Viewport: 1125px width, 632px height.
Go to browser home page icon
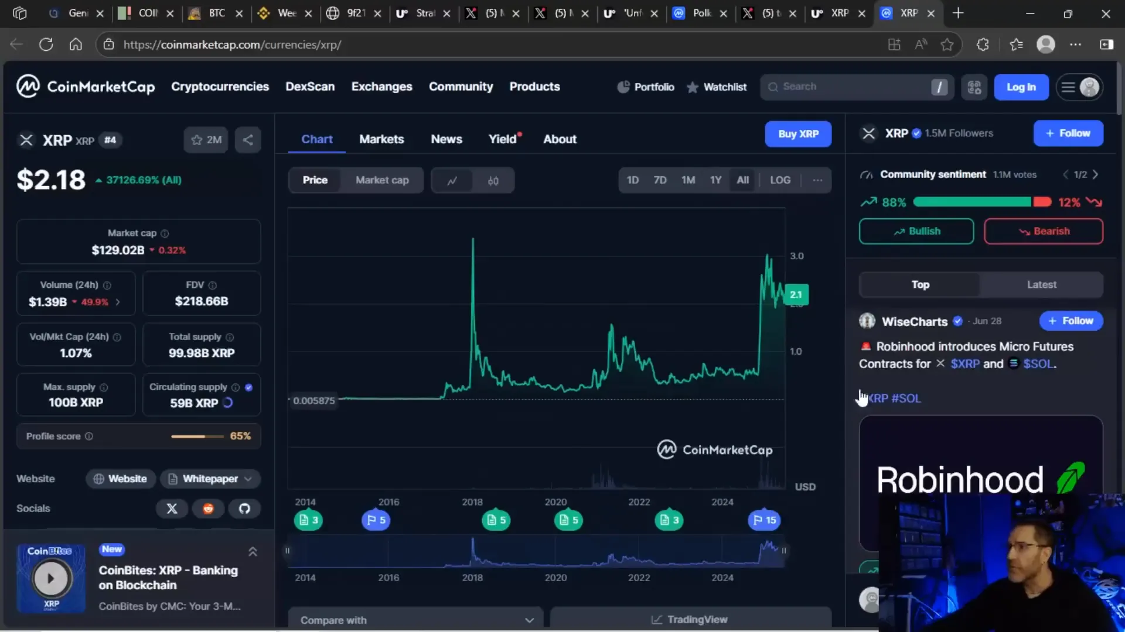pyautogui.click(x=76, y=44)
